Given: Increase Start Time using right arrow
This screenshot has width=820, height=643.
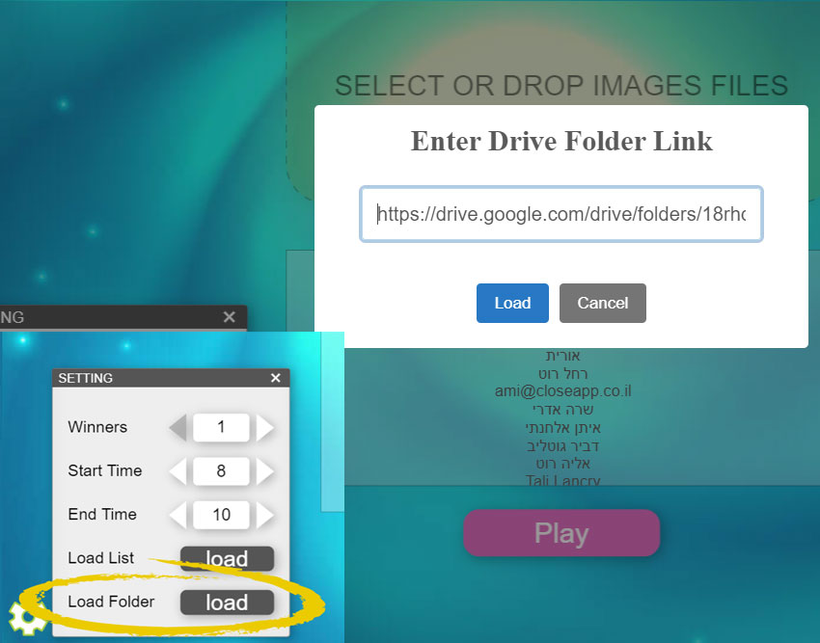Looking at the screenshot, I should tap(265, 470).
